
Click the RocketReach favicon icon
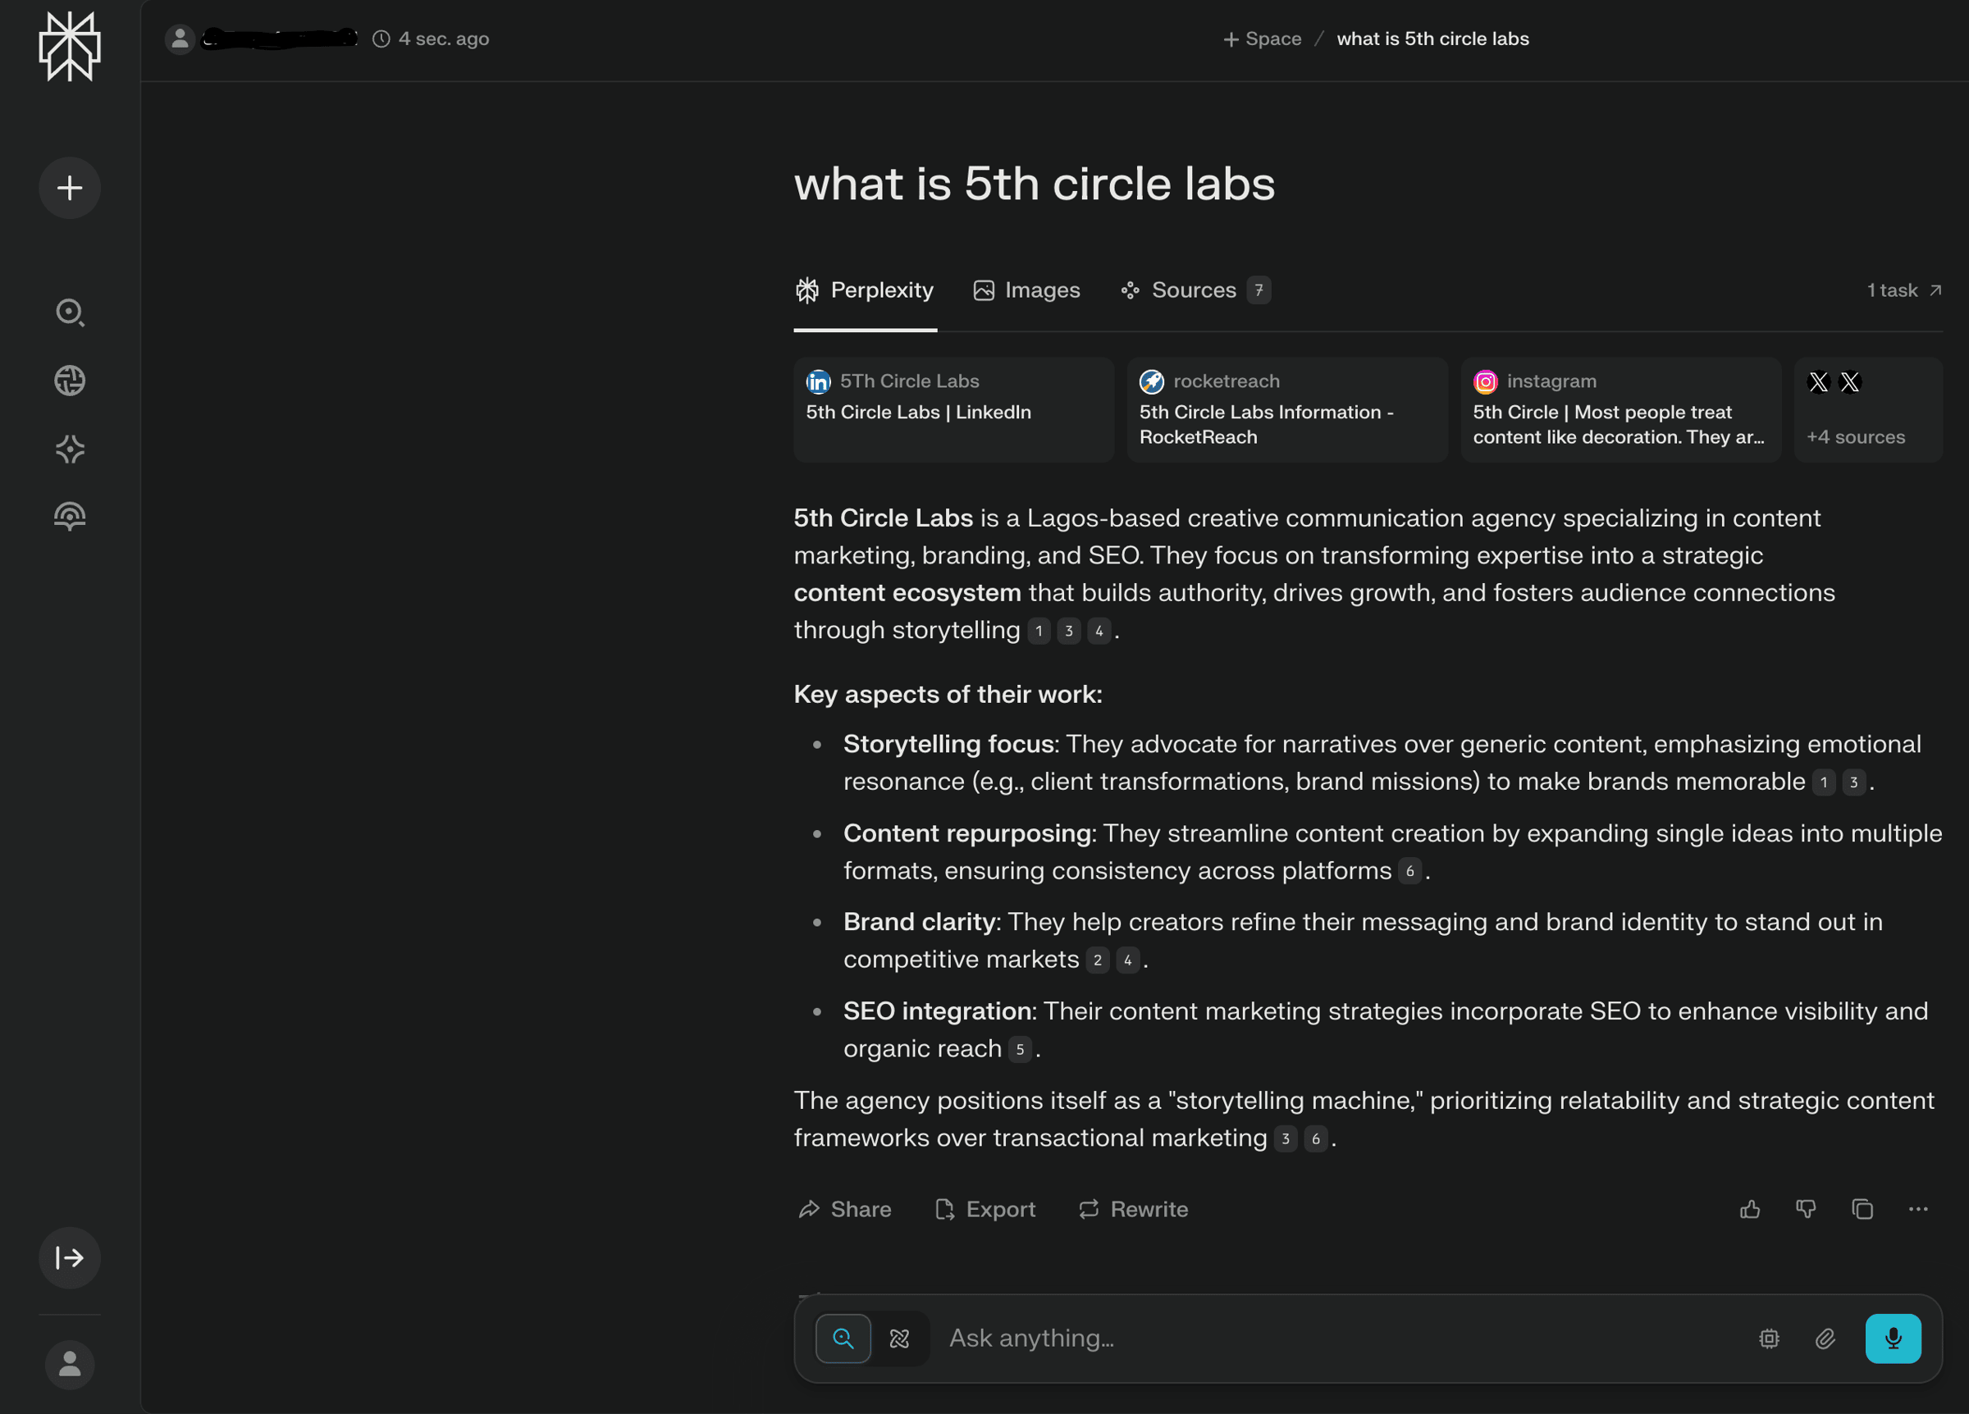tap(1151, 381)
